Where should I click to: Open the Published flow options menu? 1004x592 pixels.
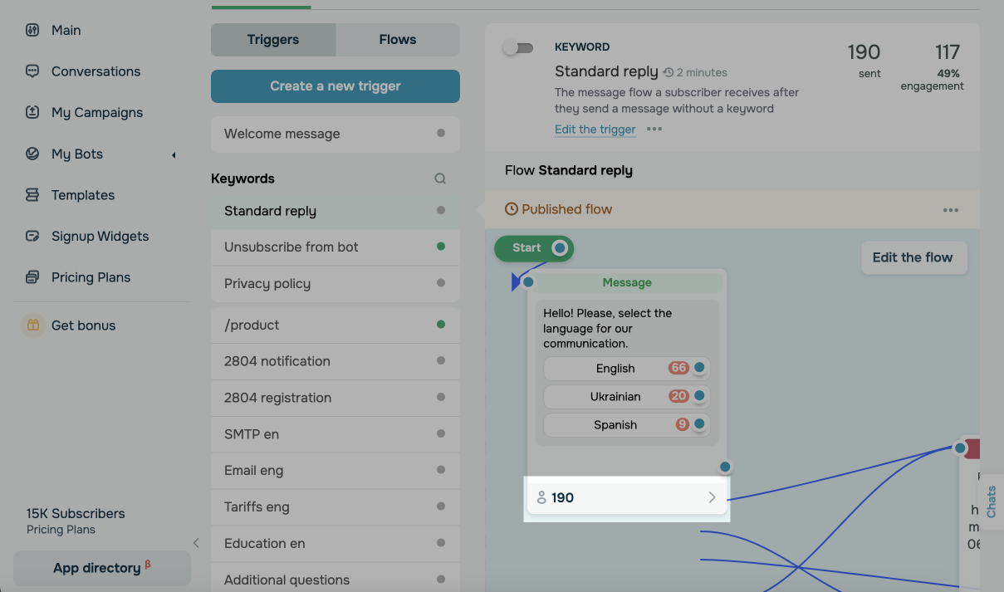point(951,210)
